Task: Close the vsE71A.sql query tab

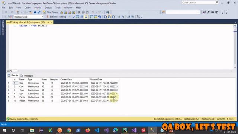Action: [51, 22]
